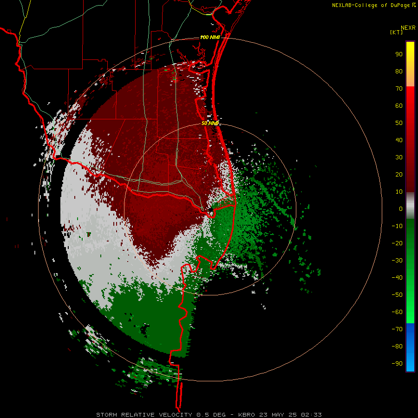Click the 50 value on velocity scale
This screenshot has width=418, height=418.
pos(399,123)
